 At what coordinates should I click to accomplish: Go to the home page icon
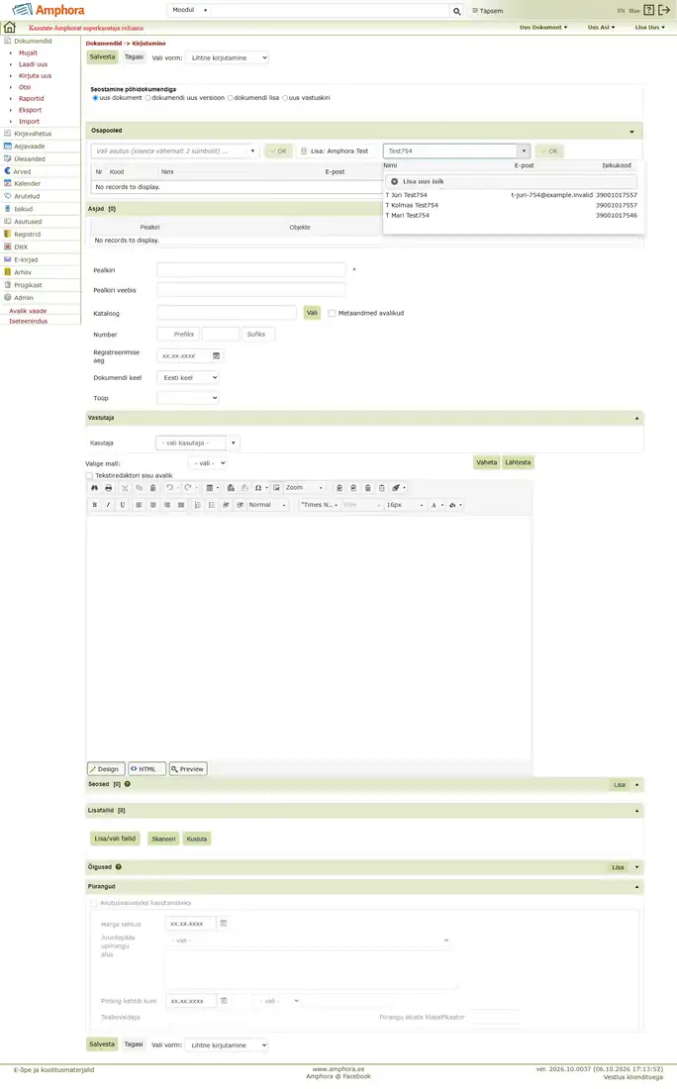coord(10,28)
